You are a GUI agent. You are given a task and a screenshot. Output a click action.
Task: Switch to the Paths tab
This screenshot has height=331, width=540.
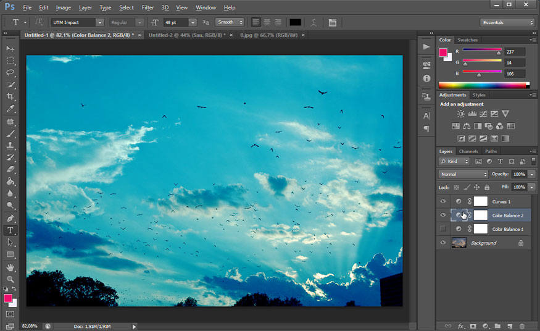click(x=491, y=151)
